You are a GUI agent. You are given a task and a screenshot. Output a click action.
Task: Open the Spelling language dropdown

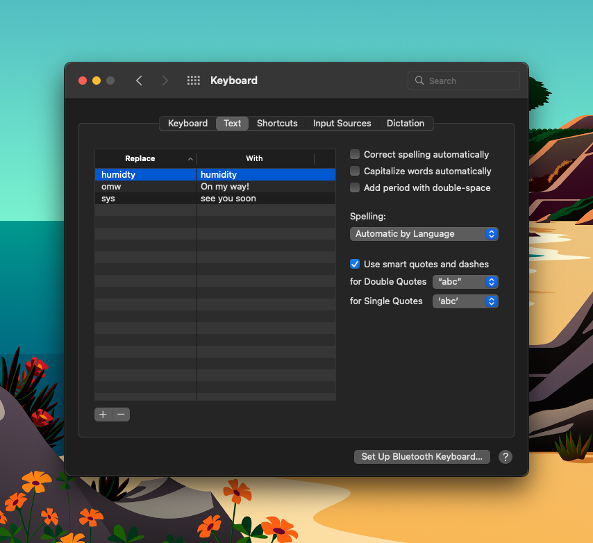424,234
